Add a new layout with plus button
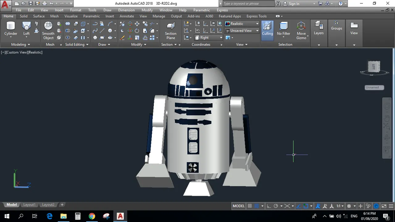This screenshot has height=222, width=395. [62, 205]
